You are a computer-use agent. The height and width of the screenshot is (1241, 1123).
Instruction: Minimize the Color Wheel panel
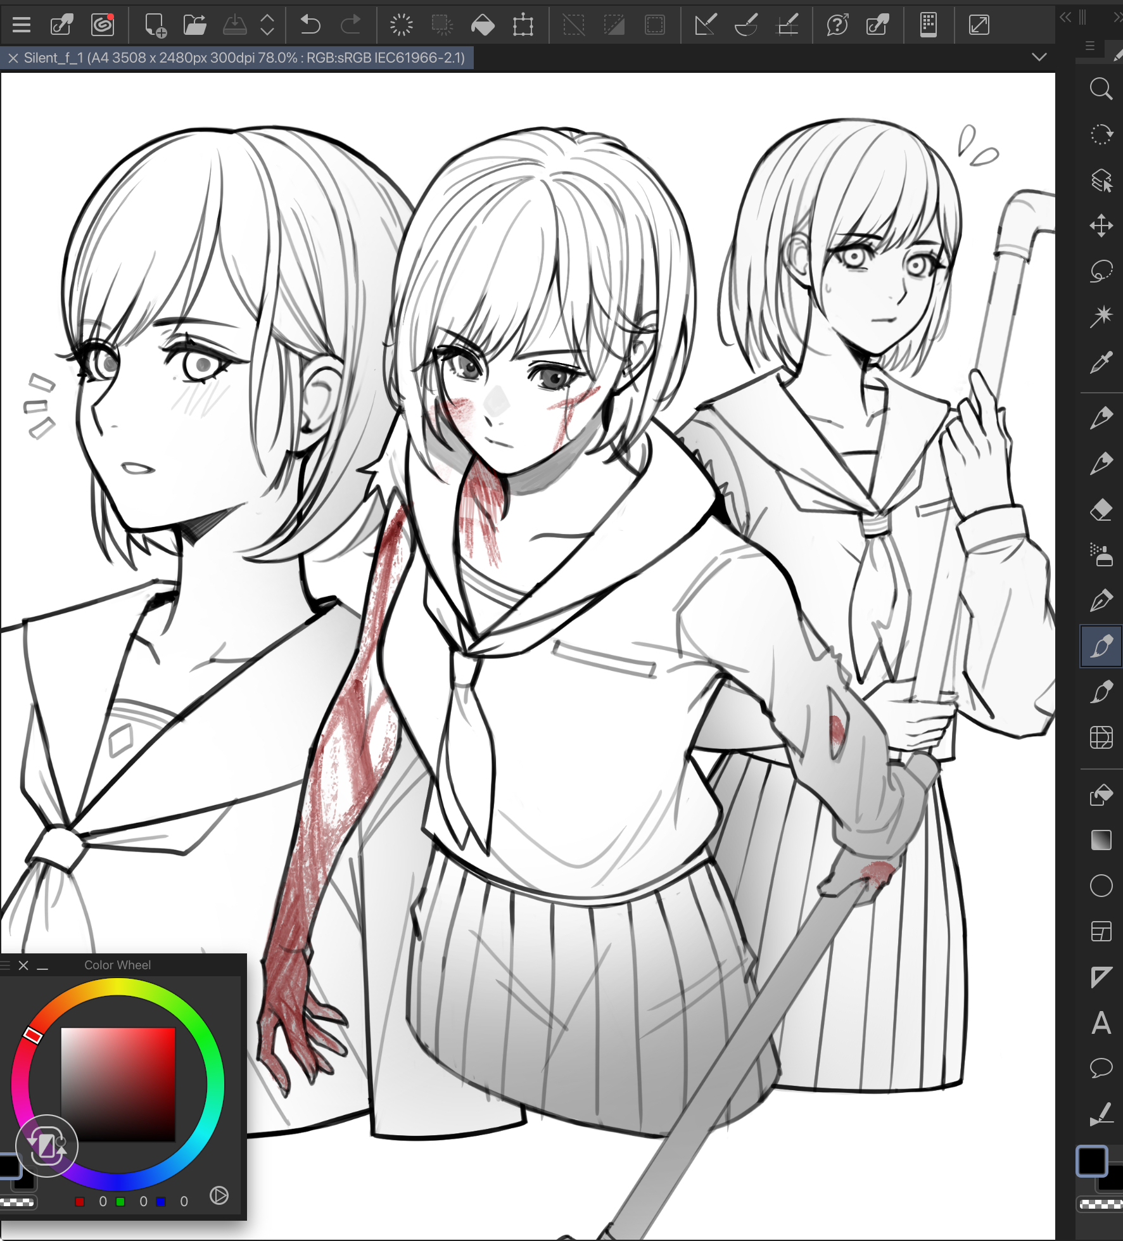[x=42, y=968]
